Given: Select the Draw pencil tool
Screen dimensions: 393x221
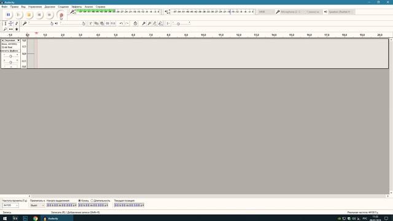Looking at the screenshot, I should pyautogui.click(x=17, y=23).
